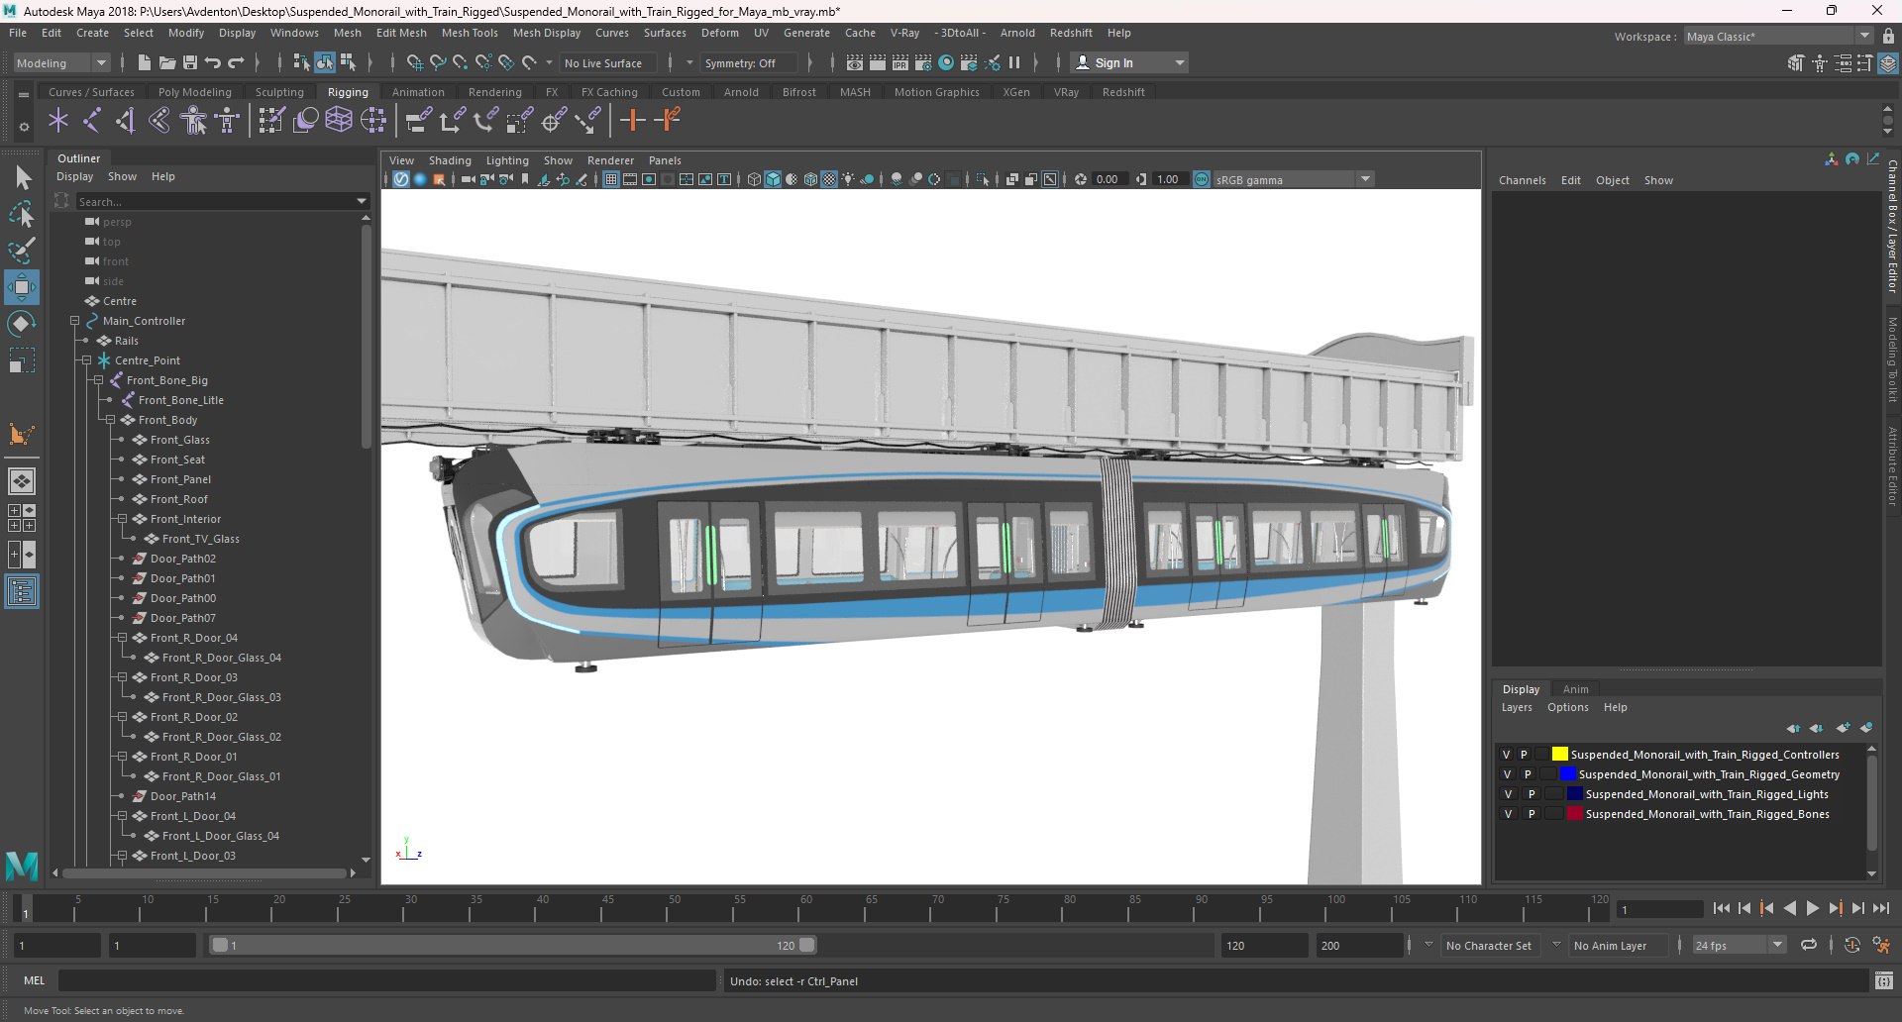Click the Single Perspective layout icon
Image resolution: width=1902 pixels, height=1022 pixels.
[22, 481]
